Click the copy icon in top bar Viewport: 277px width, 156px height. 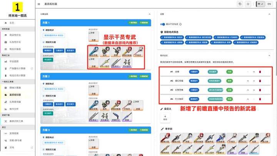(x=240, y=4)
